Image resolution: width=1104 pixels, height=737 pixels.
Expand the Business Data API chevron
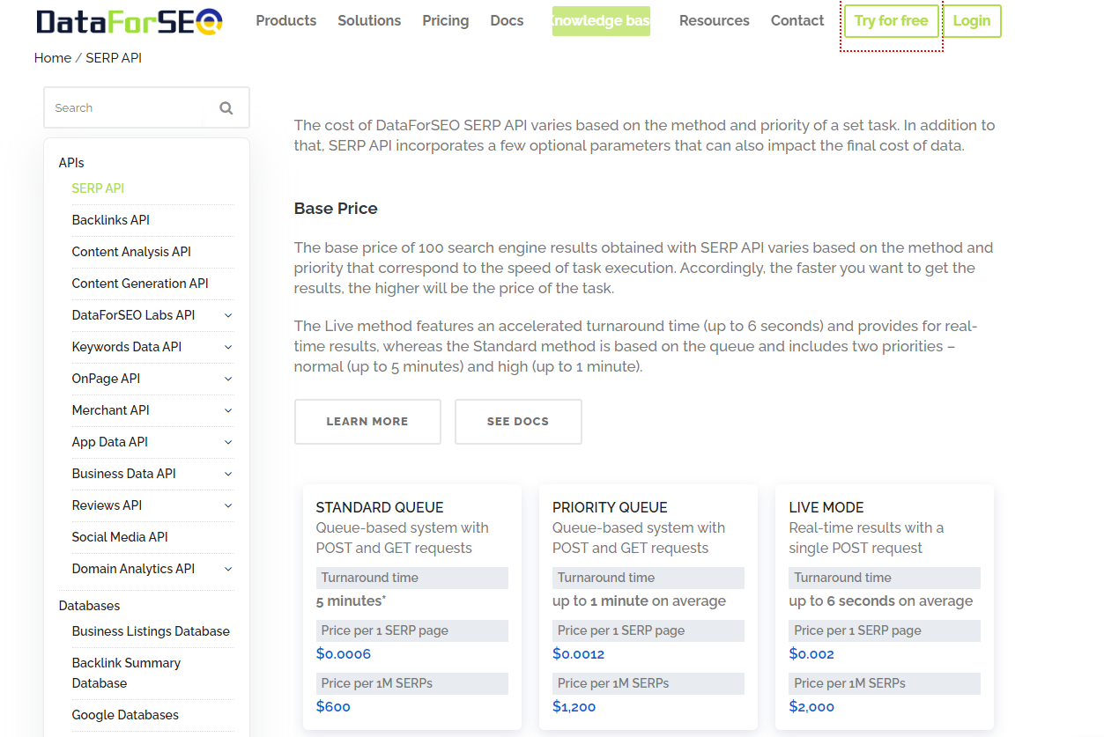[x=228, y=474]
